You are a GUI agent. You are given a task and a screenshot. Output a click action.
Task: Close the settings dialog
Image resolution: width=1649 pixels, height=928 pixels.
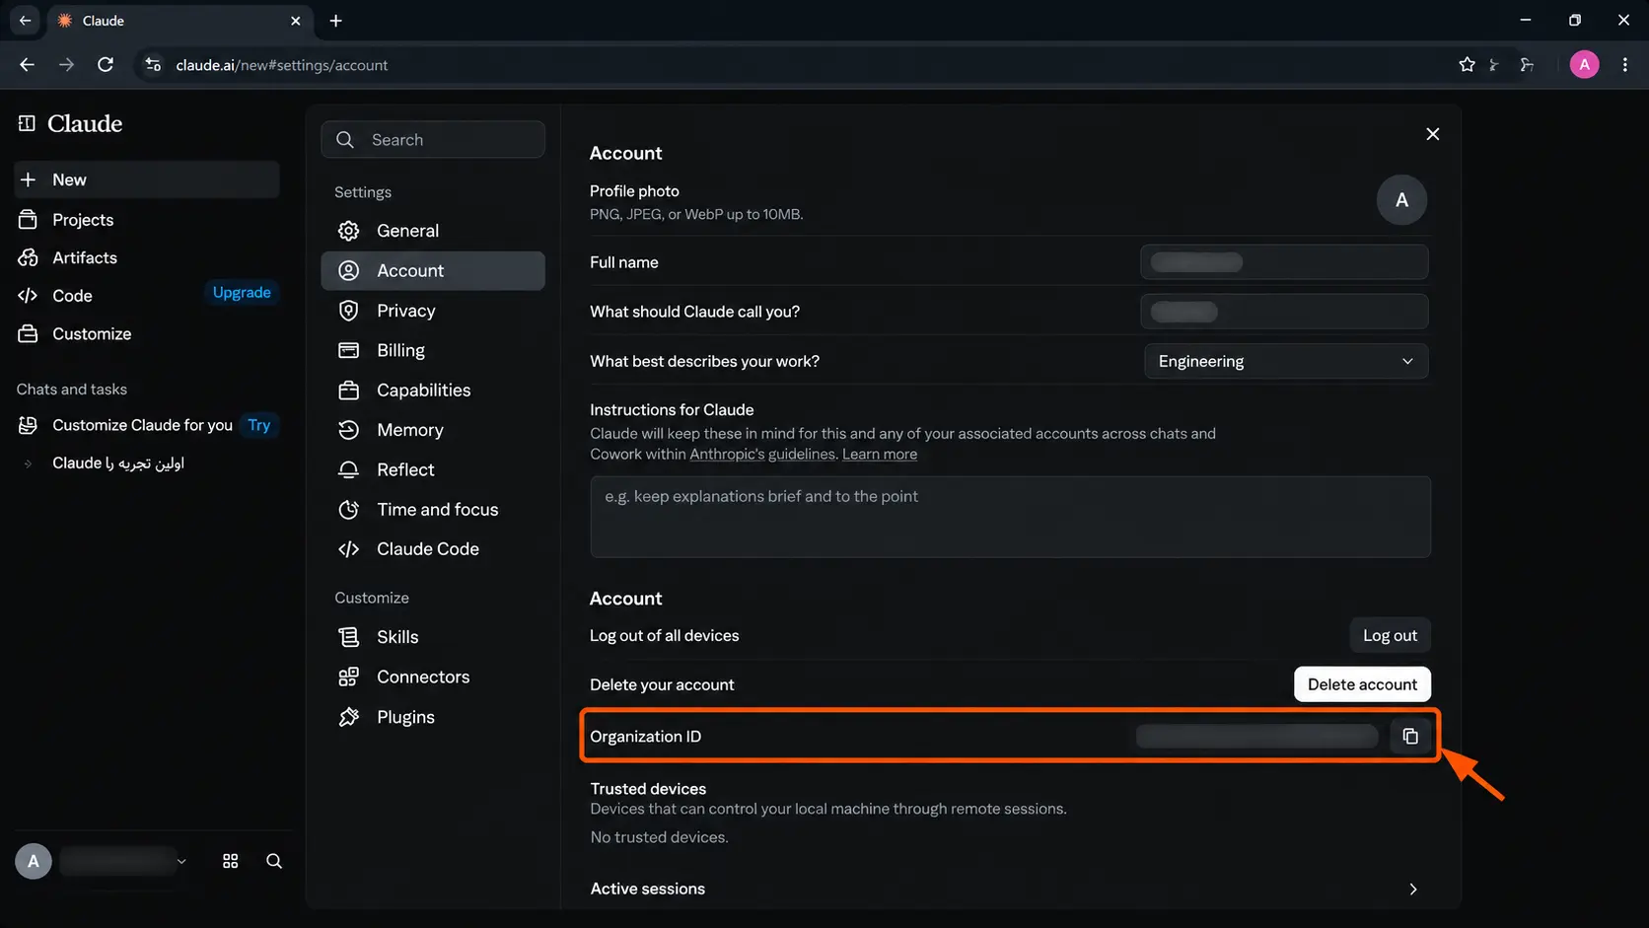[1433, 134]
